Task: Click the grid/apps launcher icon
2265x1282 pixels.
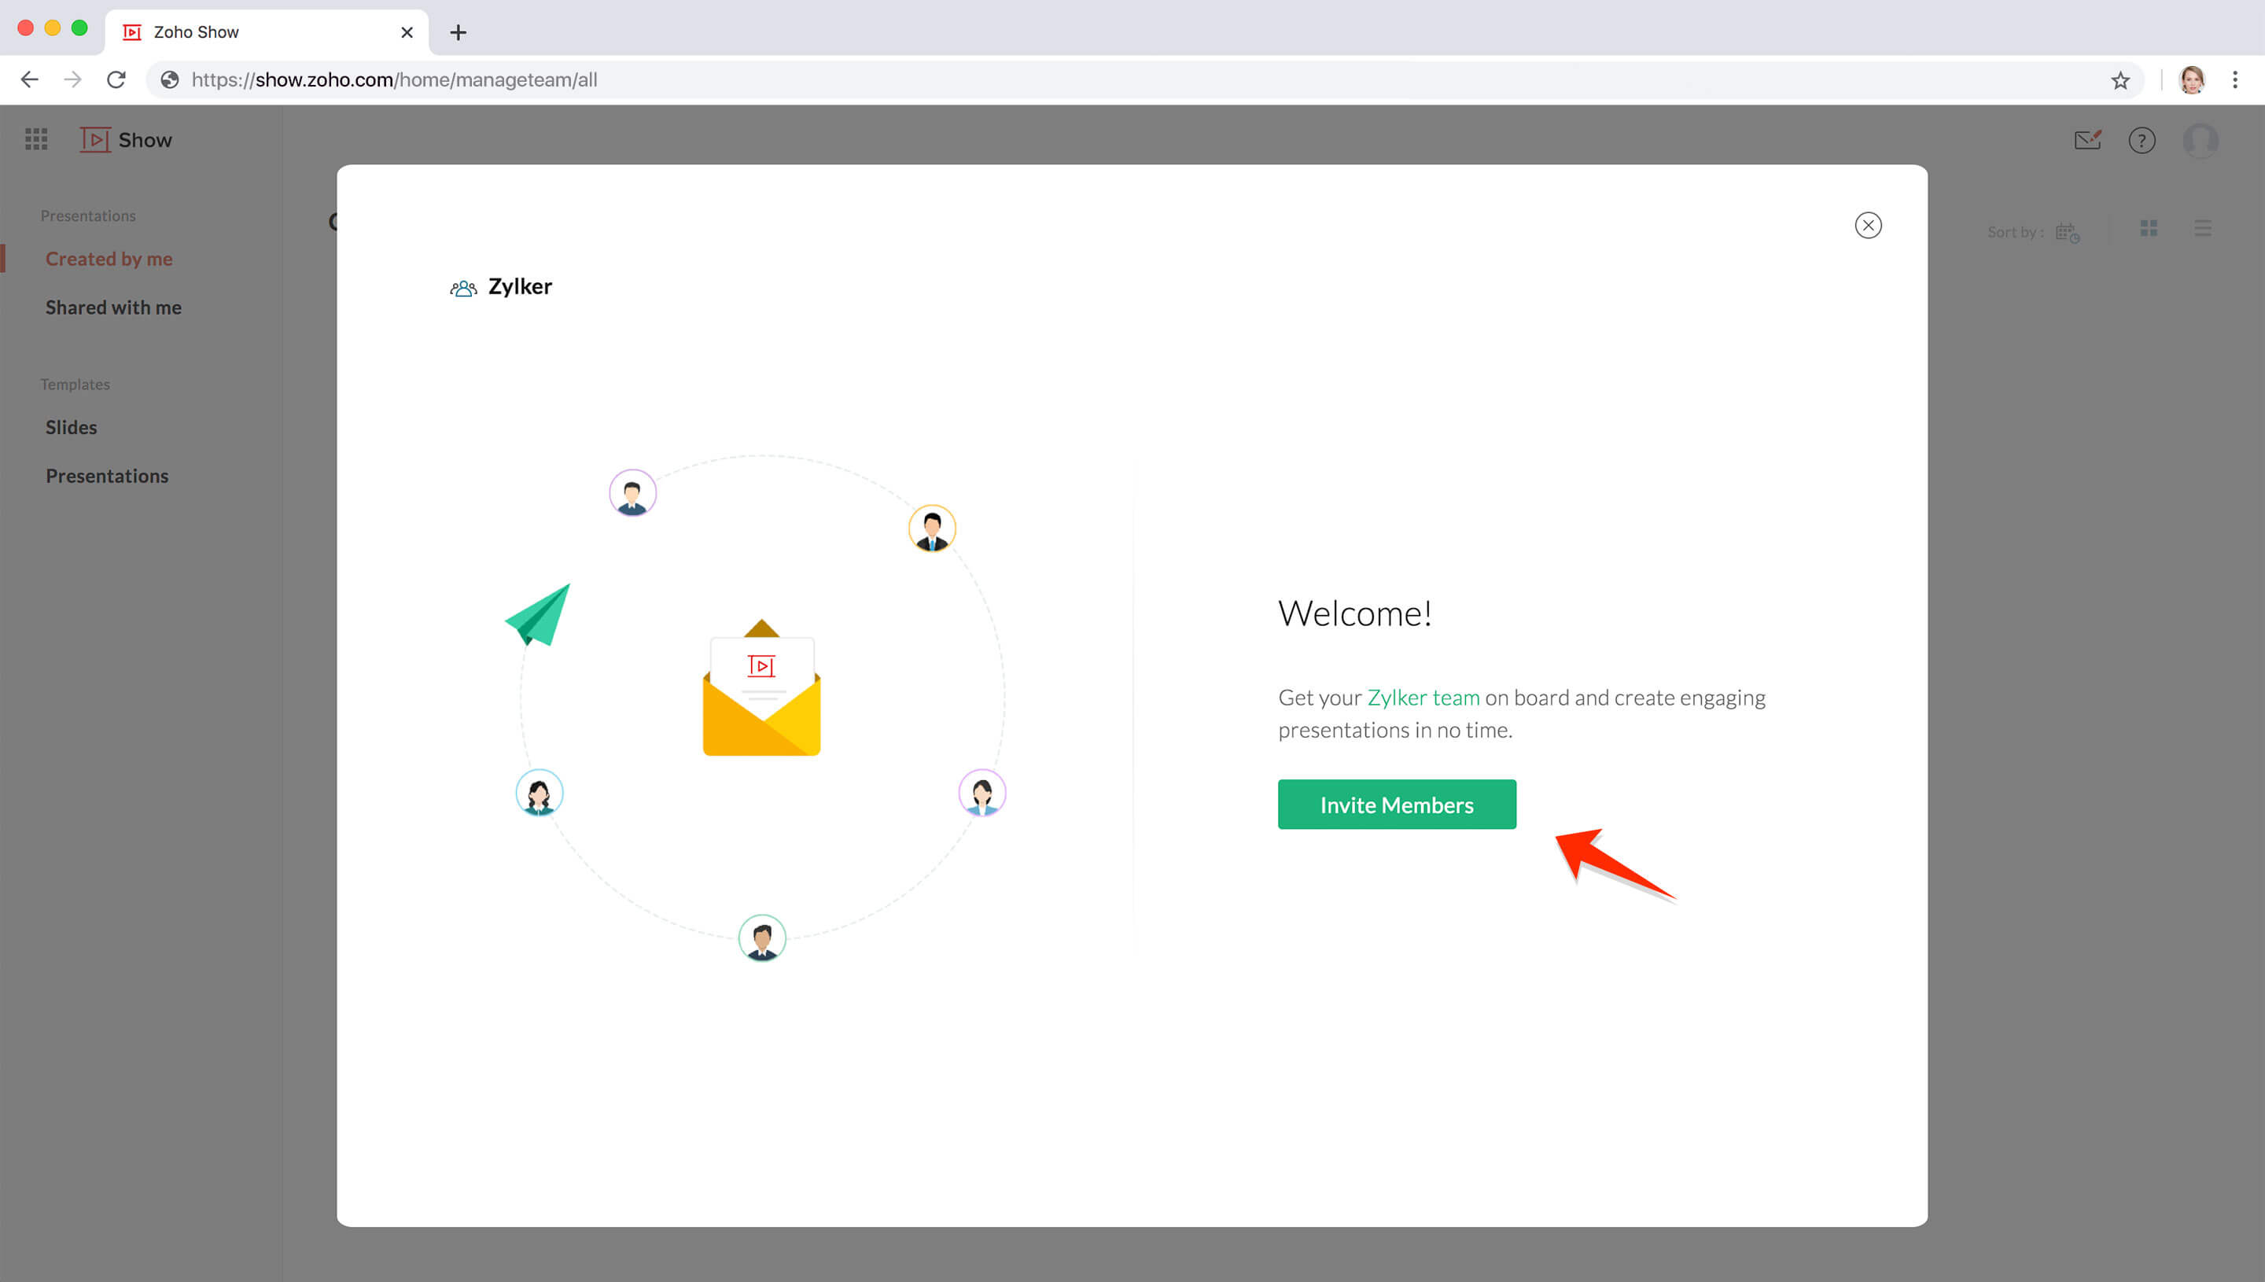Action: (37, 140)
